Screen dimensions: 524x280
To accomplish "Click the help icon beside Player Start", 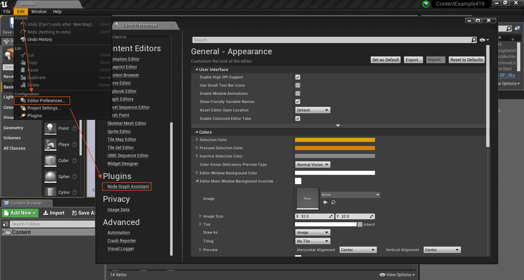I will pyautogui.click(x=75, y=144).
